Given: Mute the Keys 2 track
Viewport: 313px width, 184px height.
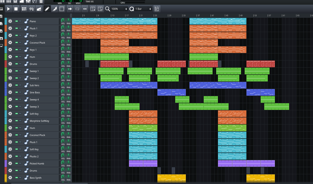Looking at the screenshot, I should tap(17, 35).
